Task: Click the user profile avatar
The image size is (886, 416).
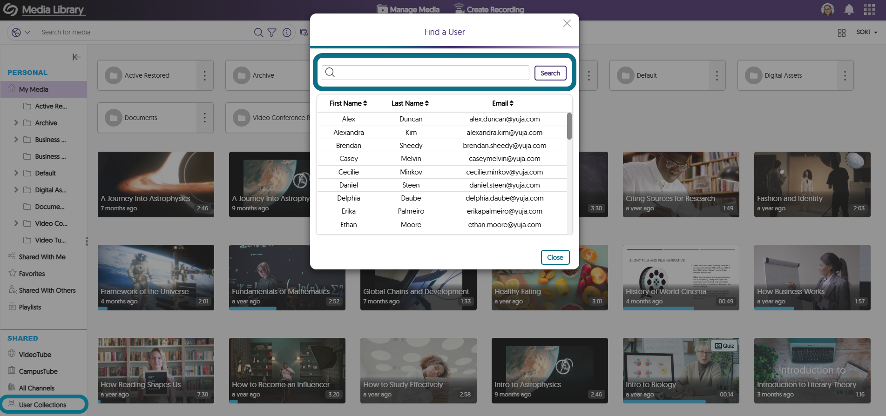Action: (828, 9)
